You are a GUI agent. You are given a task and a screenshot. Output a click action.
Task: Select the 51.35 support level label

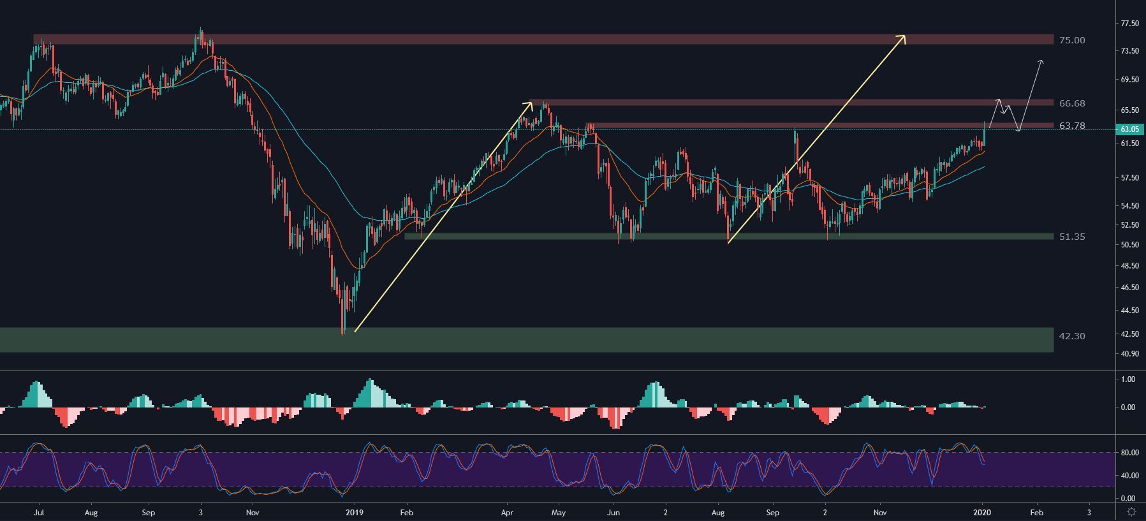coord(1072,237)
